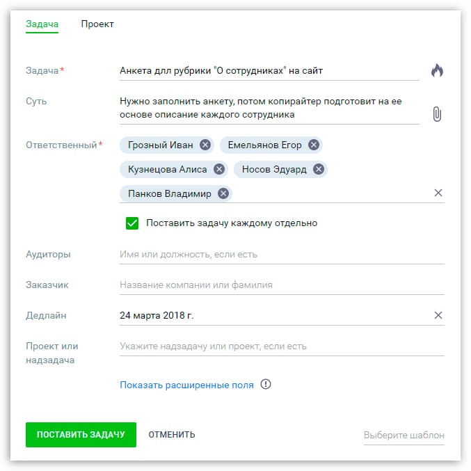Clear all responsible persons
The image size is (471, 471).
(x=438, y=193)
